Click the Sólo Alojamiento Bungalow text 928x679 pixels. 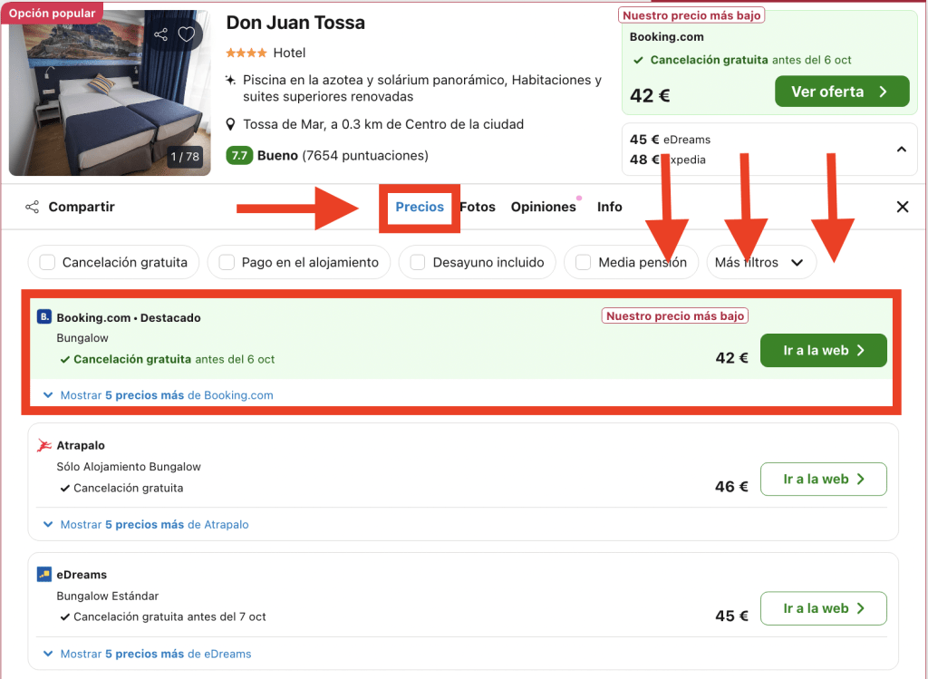(x=129, y=467)
